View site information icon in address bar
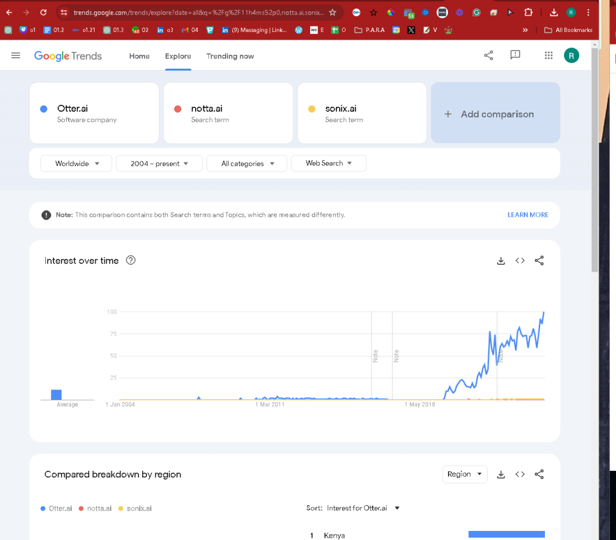The image size is (616, 540). point(64,13)
